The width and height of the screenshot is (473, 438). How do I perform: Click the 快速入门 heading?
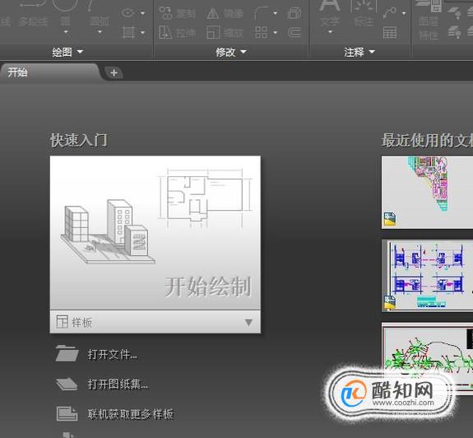79,141
